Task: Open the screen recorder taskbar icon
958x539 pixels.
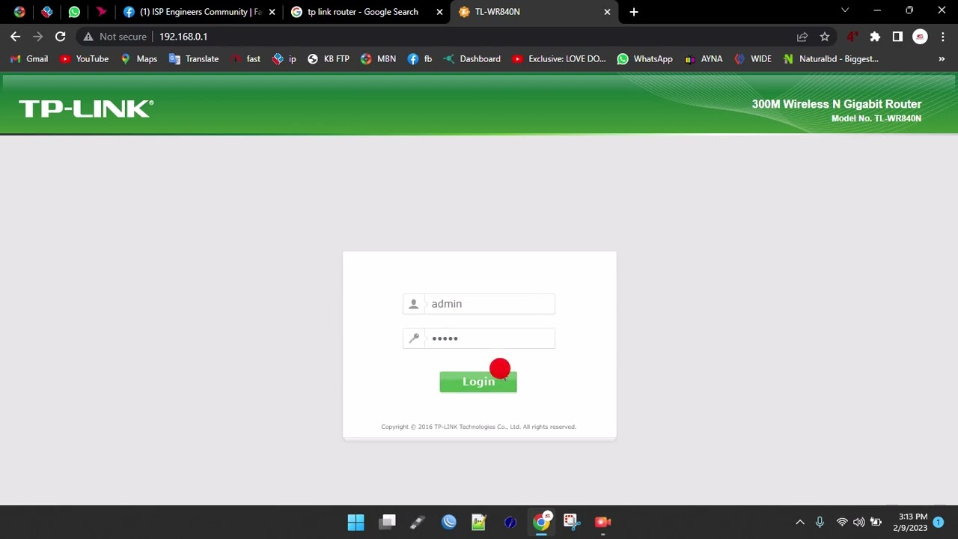Action: click(x=602, y=523)
